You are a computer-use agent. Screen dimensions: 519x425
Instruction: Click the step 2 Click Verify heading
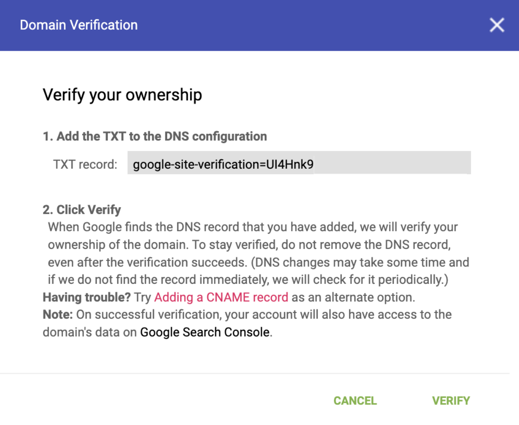click(81, 210)
